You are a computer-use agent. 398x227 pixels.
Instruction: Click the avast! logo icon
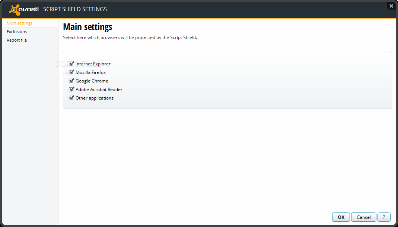click(24, 9)
